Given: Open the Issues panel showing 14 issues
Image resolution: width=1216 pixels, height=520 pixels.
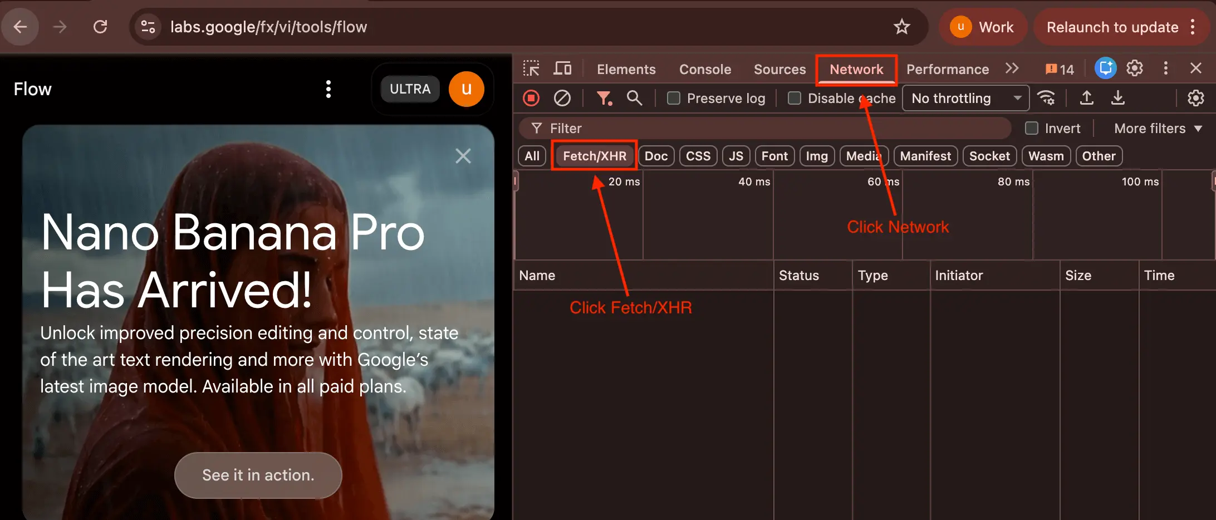Looking at the screenshot, I should coord(1058,68).
